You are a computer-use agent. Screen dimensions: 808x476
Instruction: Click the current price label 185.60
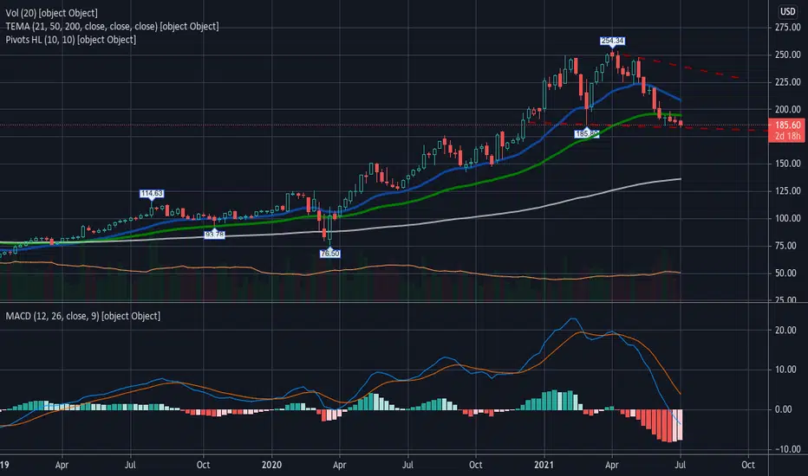[x=787, y=125]
